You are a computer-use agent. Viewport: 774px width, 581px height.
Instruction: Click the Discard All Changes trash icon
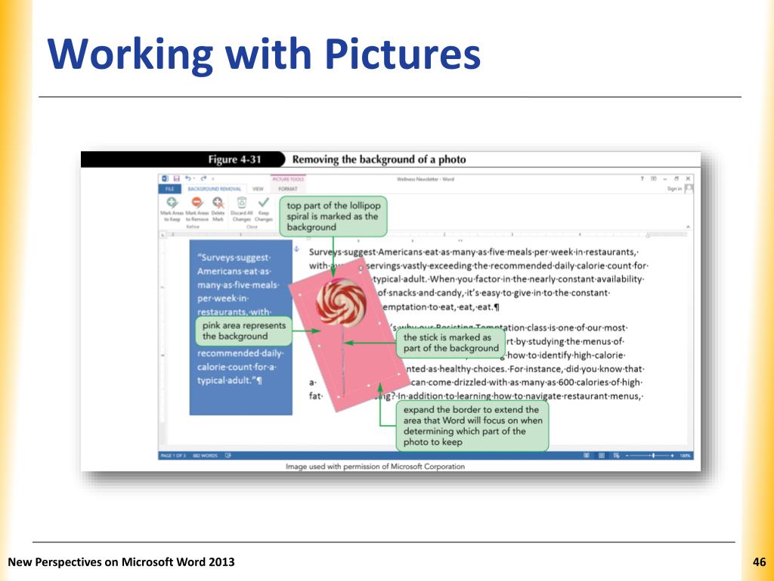point(241,203)
